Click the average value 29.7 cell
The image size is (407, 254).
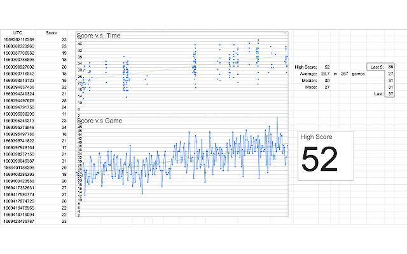coord(324,74)
